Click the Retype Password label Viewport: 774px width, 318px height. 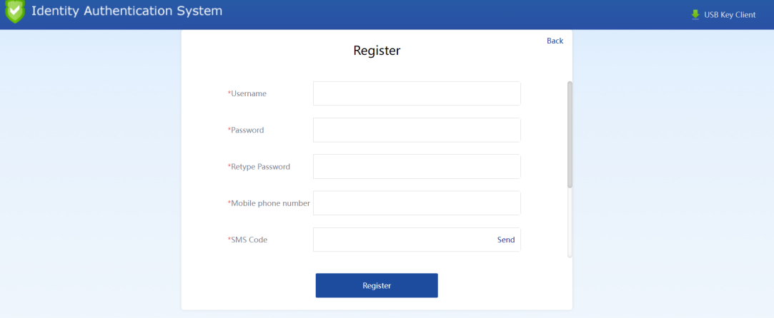click(x=260, y=166)
